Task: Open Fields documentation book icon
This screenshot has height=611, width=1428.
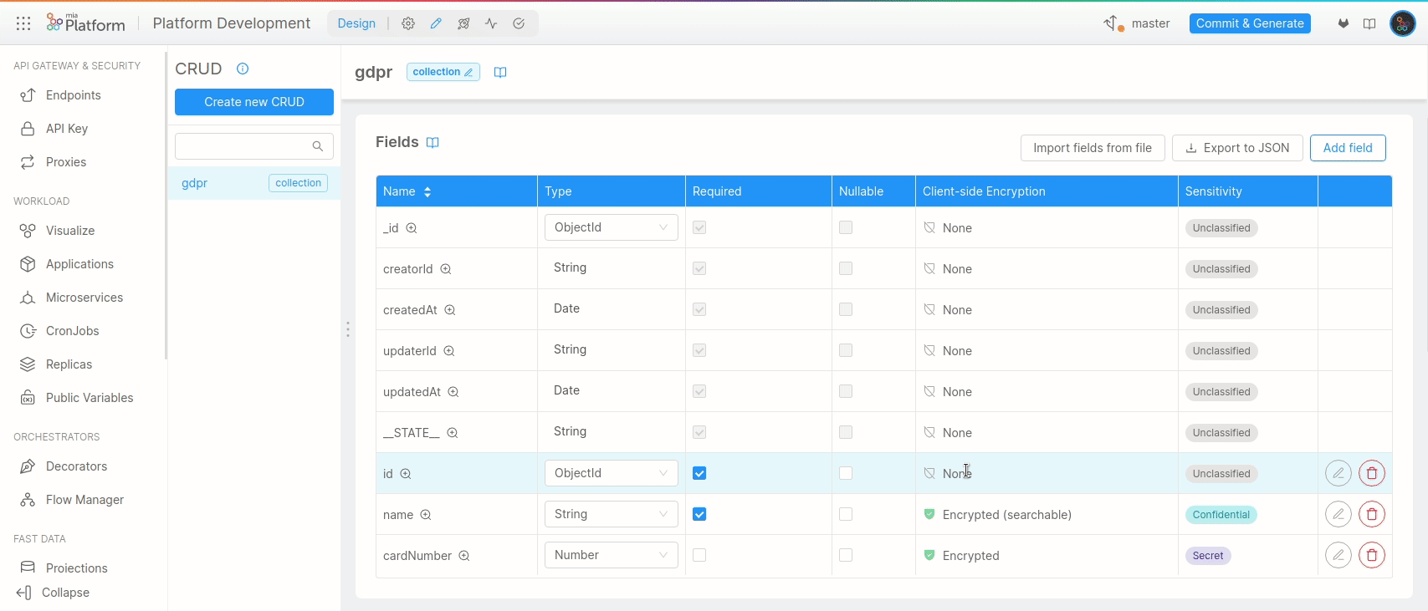Action: [x=432, y=142]
